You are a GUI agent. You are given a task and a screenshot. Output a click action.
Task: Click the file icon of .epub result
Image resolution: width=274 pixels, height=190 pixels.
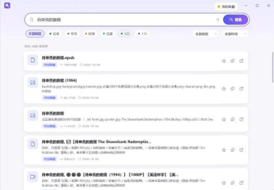coord(33,60)
